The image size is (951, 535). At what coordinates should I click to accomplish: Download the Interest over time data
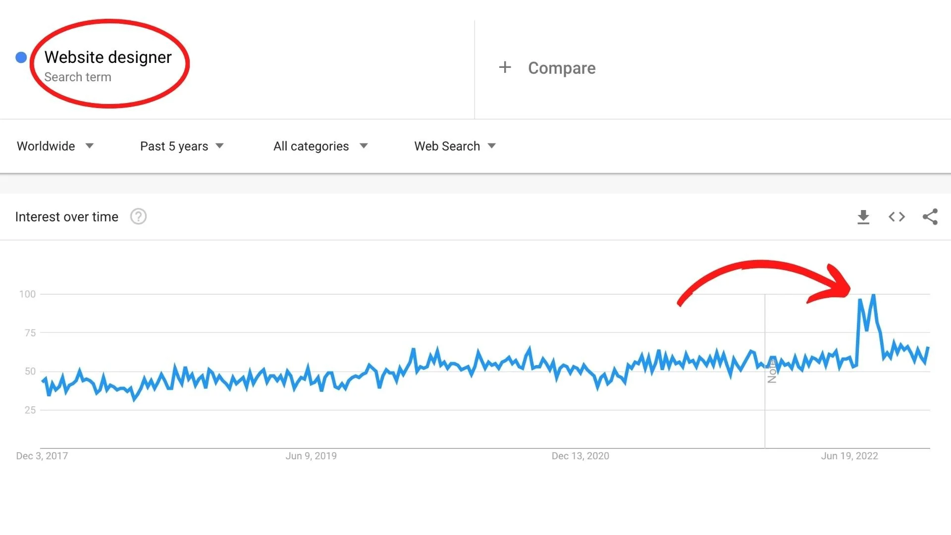point(863,217)
